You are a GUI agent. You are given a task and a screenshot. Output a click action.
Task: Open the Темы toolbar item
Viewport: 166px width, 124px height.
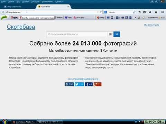pos(68,18)
